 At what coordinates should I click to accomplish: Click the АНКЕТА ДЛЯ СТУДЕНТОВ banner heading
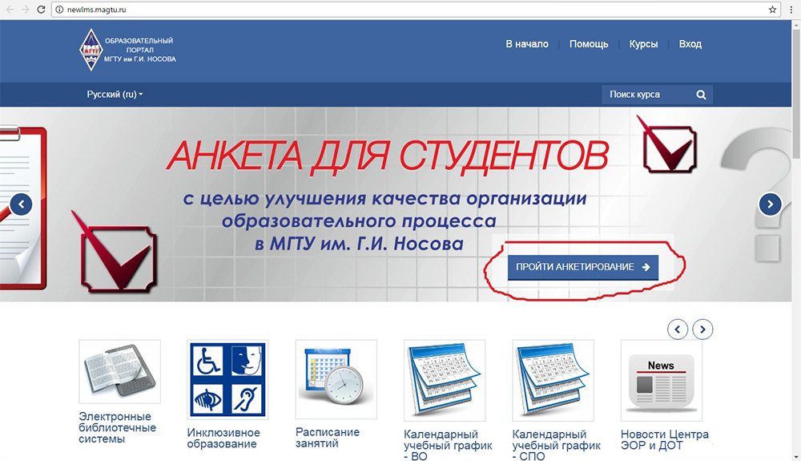[388, 156]
